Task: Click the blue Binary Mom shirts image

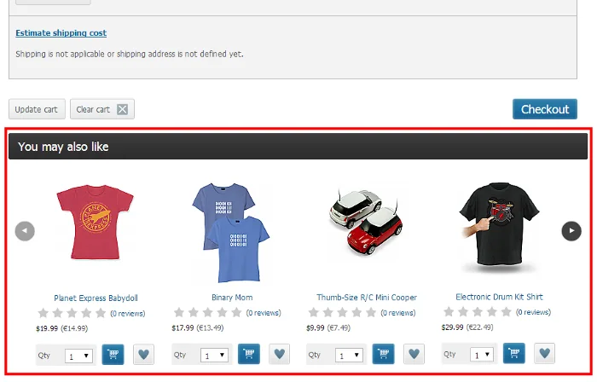Action: click(231, 233)
